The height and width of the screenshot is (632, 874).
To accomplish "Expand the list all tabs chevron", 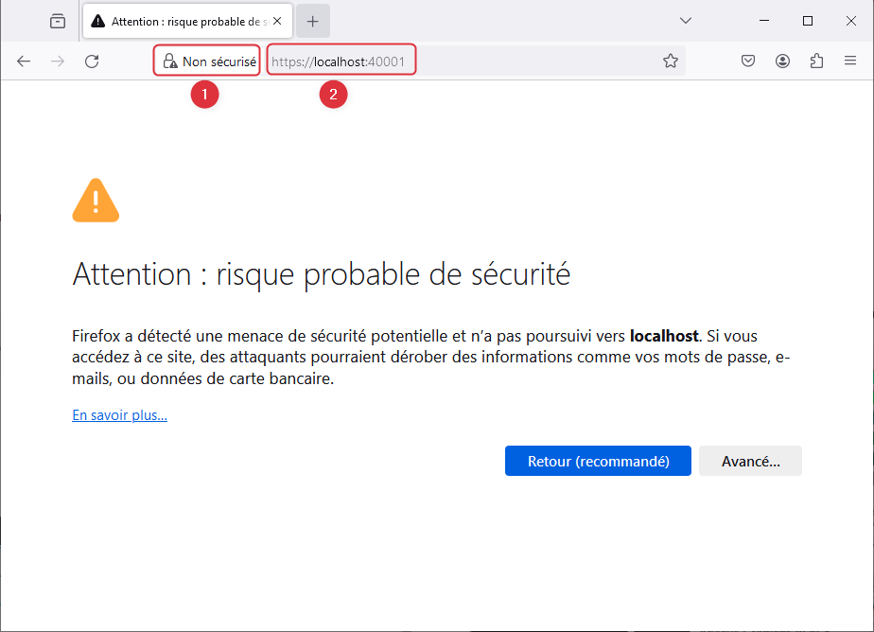I will [686, 21].
